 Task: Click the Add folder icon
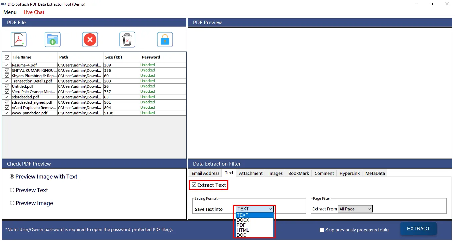pyautogui.click(x=53, y=40)
